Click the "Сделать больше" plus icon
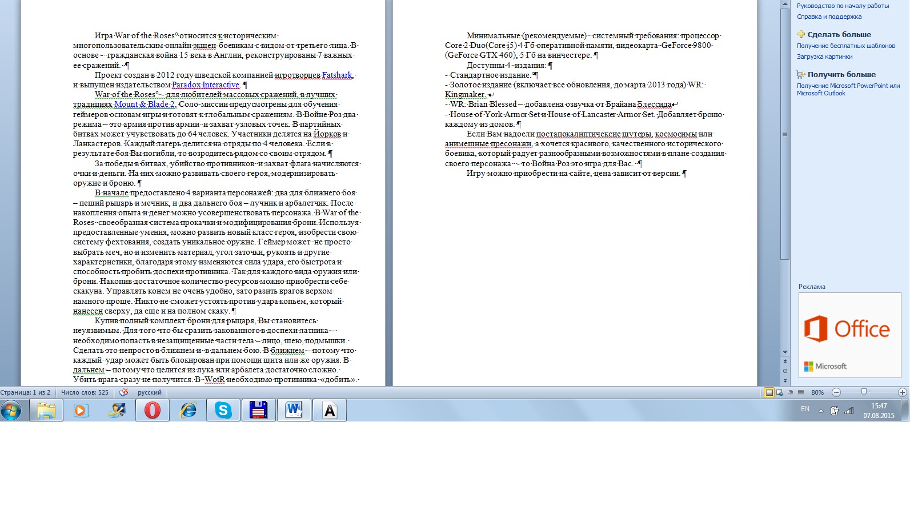Image resolution: width=914 pixels, height=514 pixels. pos(801,34)
